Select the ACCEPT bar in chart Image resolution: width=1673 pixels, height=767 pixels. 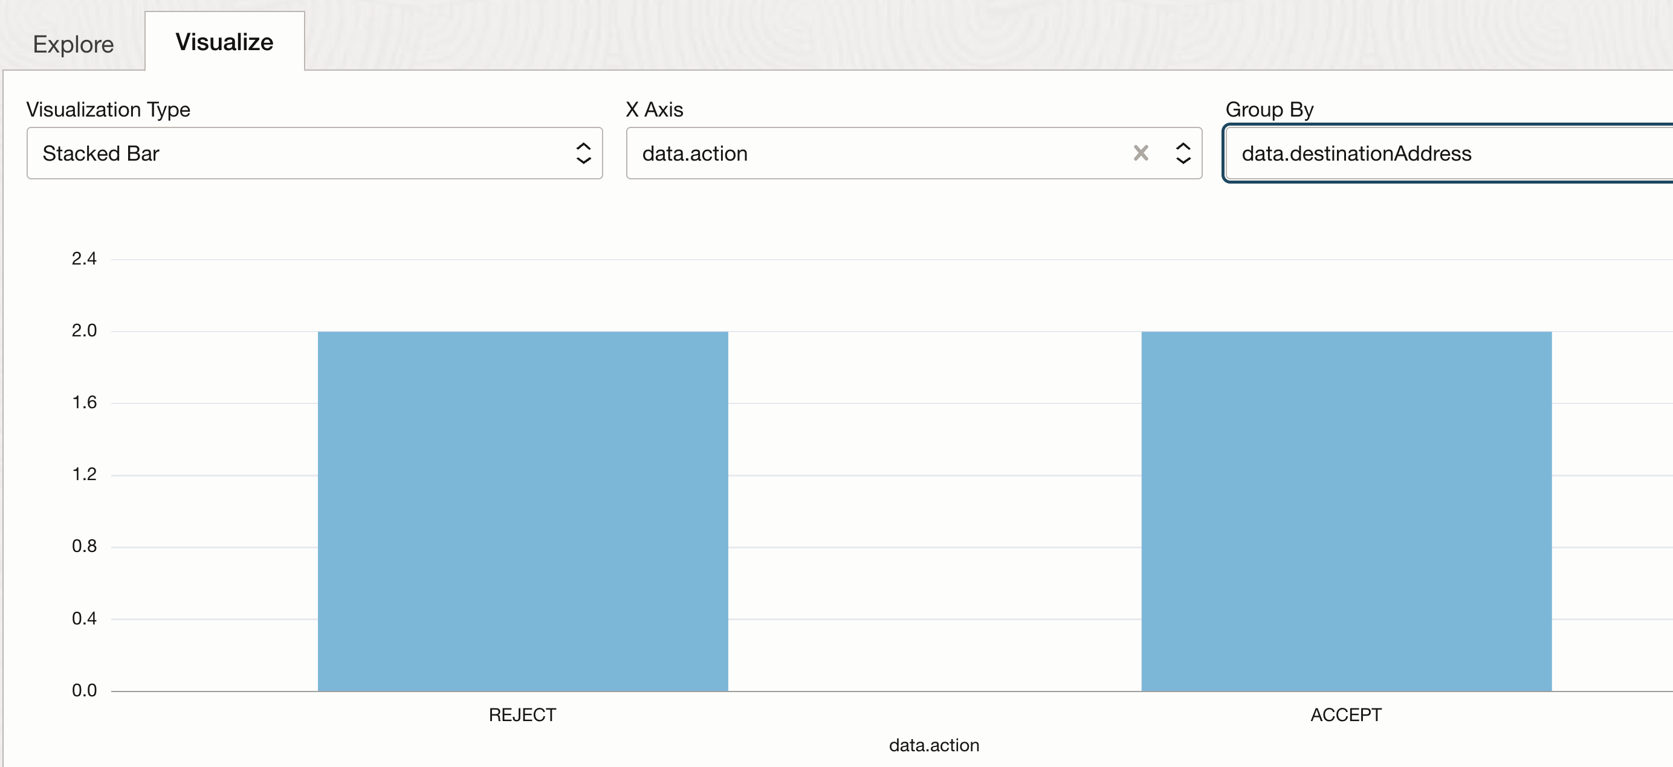[x=1347, y=512]
